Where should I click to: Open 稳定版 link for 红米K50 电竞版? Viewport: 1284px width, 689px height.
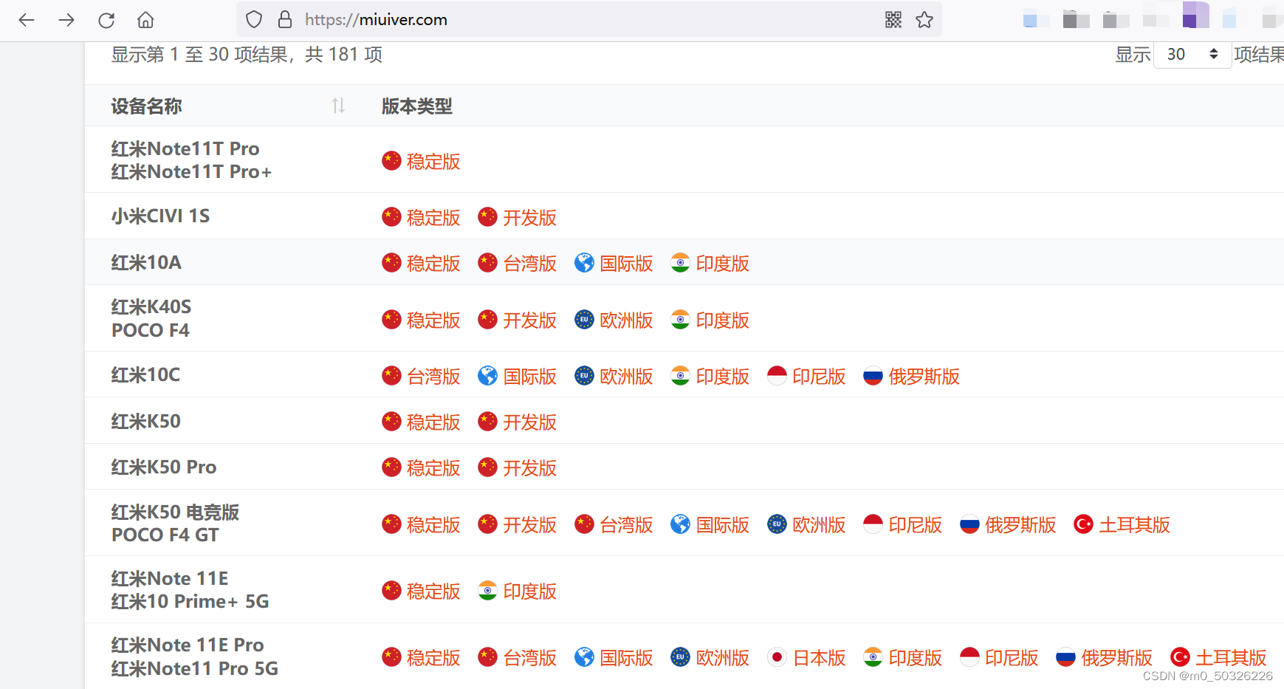click(433, 525)
